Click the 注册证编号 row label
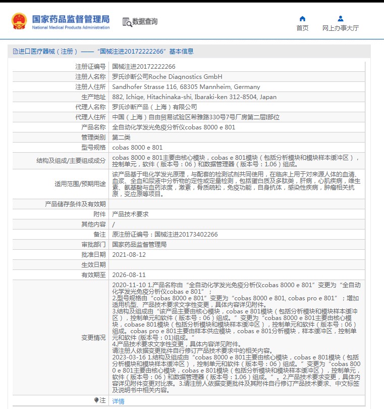 90,67
